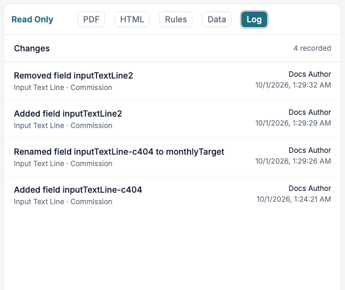Image resolution: width=345 pixels, height=290 pixels.
Task: Click the '4 recorded' count
Action: (312, 48)
